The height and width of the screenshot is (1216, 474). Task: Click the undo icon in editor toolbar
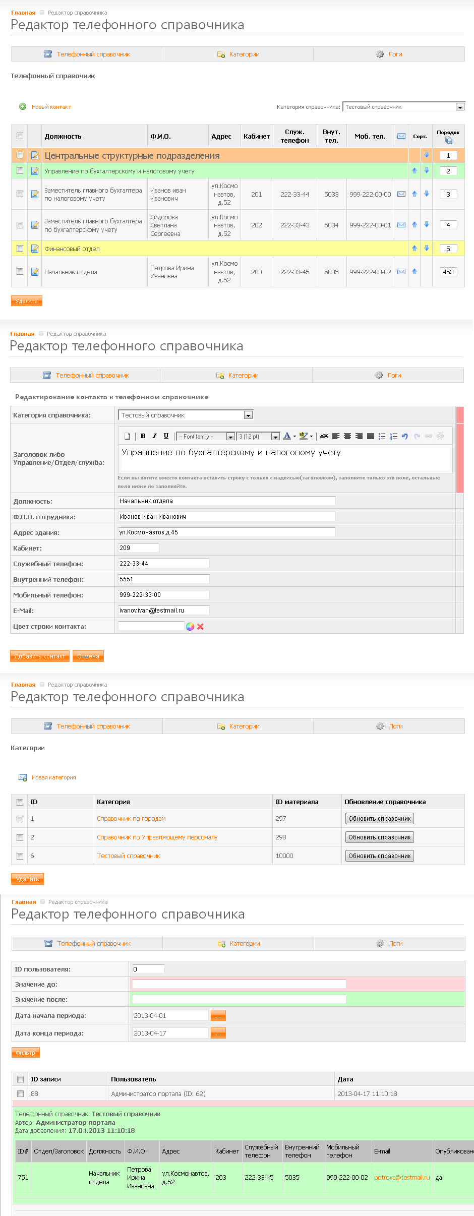coord(405,436)
